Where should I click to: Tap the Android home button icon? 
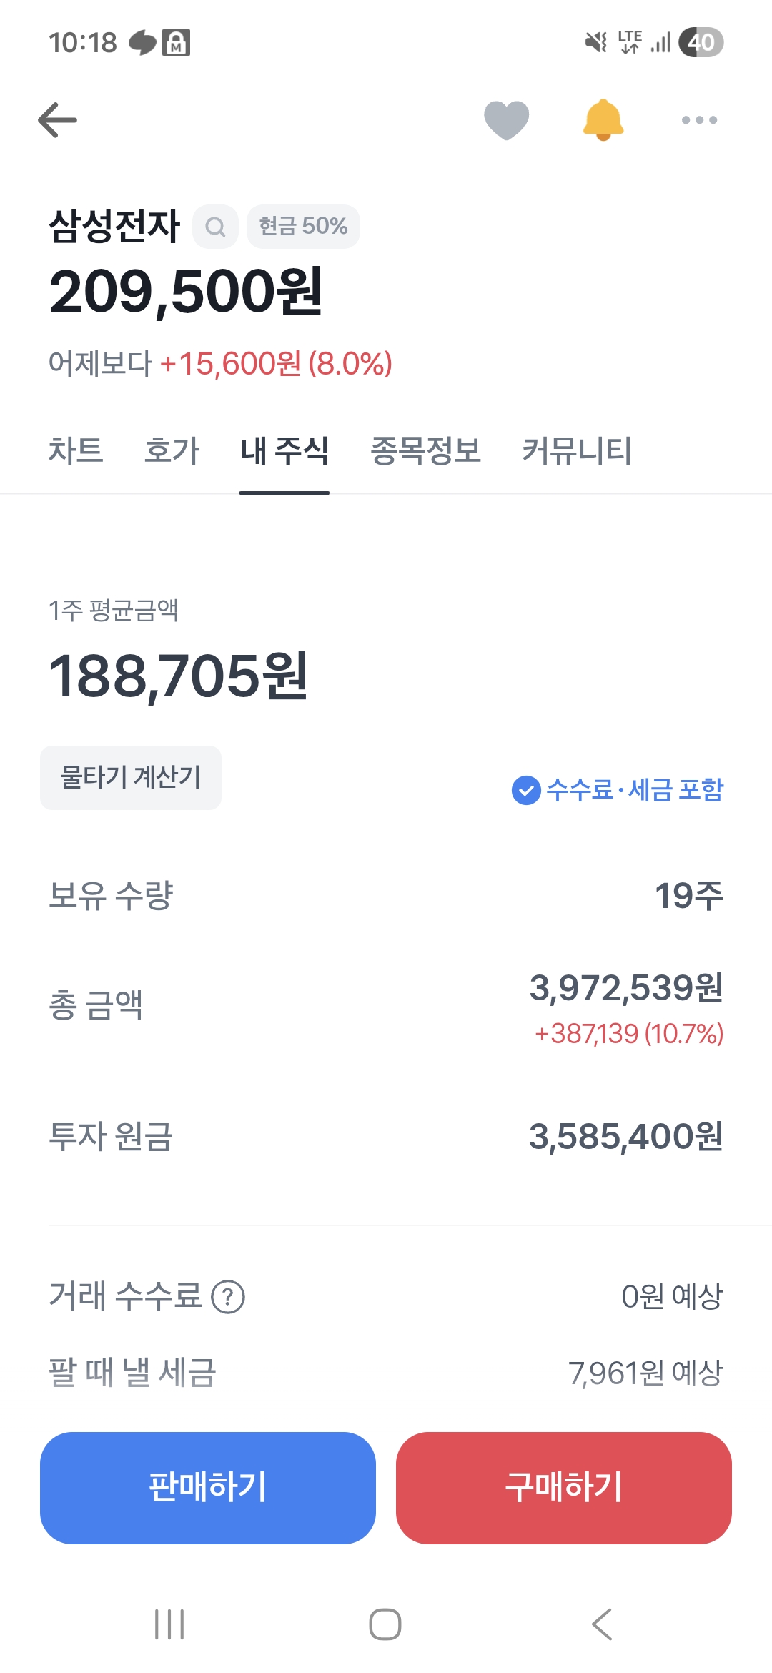385,1624
